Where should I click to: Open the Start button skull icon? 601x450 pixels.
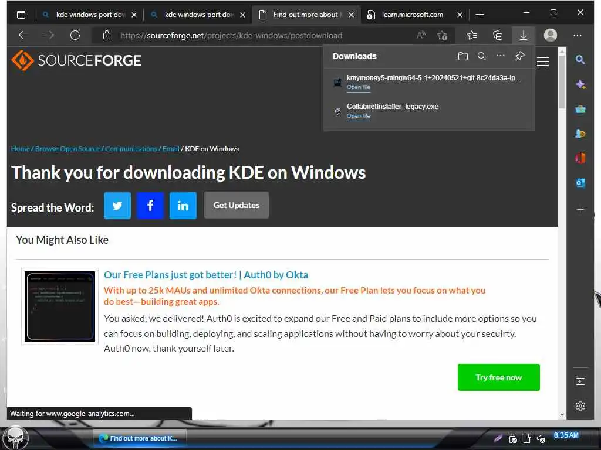pos(15,438)
